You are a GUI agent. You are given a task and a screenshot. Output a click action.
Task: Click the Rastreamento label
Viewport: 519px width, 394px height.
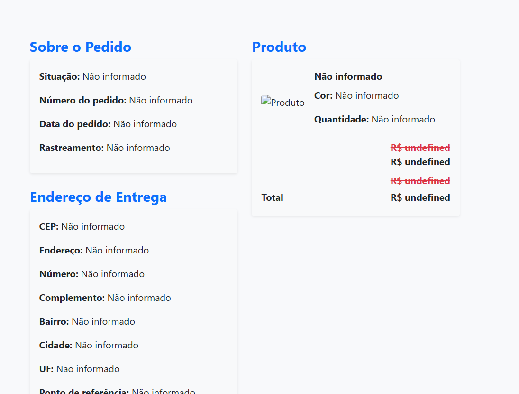(72, 148)
